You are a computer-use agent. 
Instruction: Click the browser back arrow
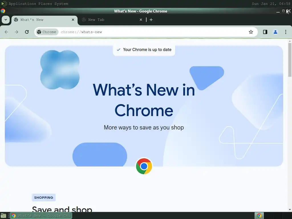coord(6,32)
